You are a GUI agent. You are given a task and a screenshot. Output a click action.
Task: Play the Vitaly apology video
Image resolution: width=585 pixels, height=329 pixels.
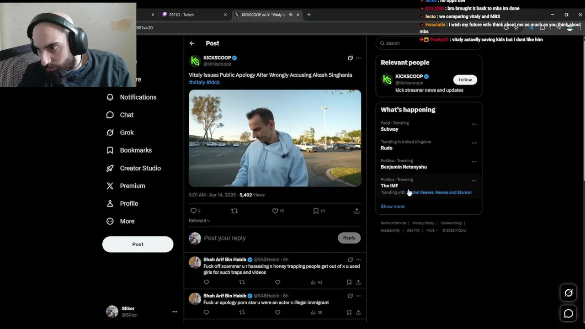275,138
